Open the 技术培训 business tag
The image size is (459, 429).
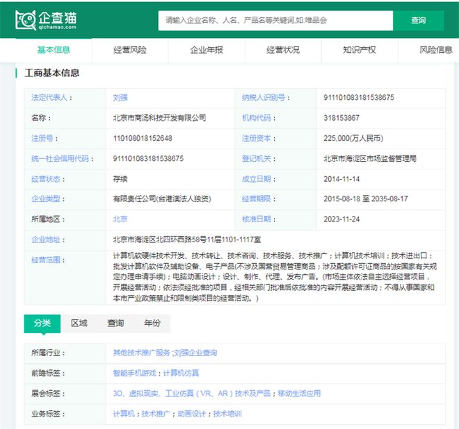[x=227, y=414]
